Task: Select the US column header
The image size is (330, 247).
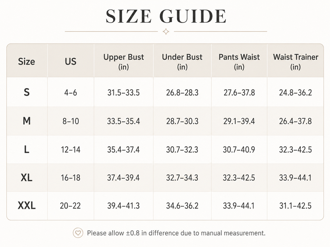Action: (x=71, y=62)
